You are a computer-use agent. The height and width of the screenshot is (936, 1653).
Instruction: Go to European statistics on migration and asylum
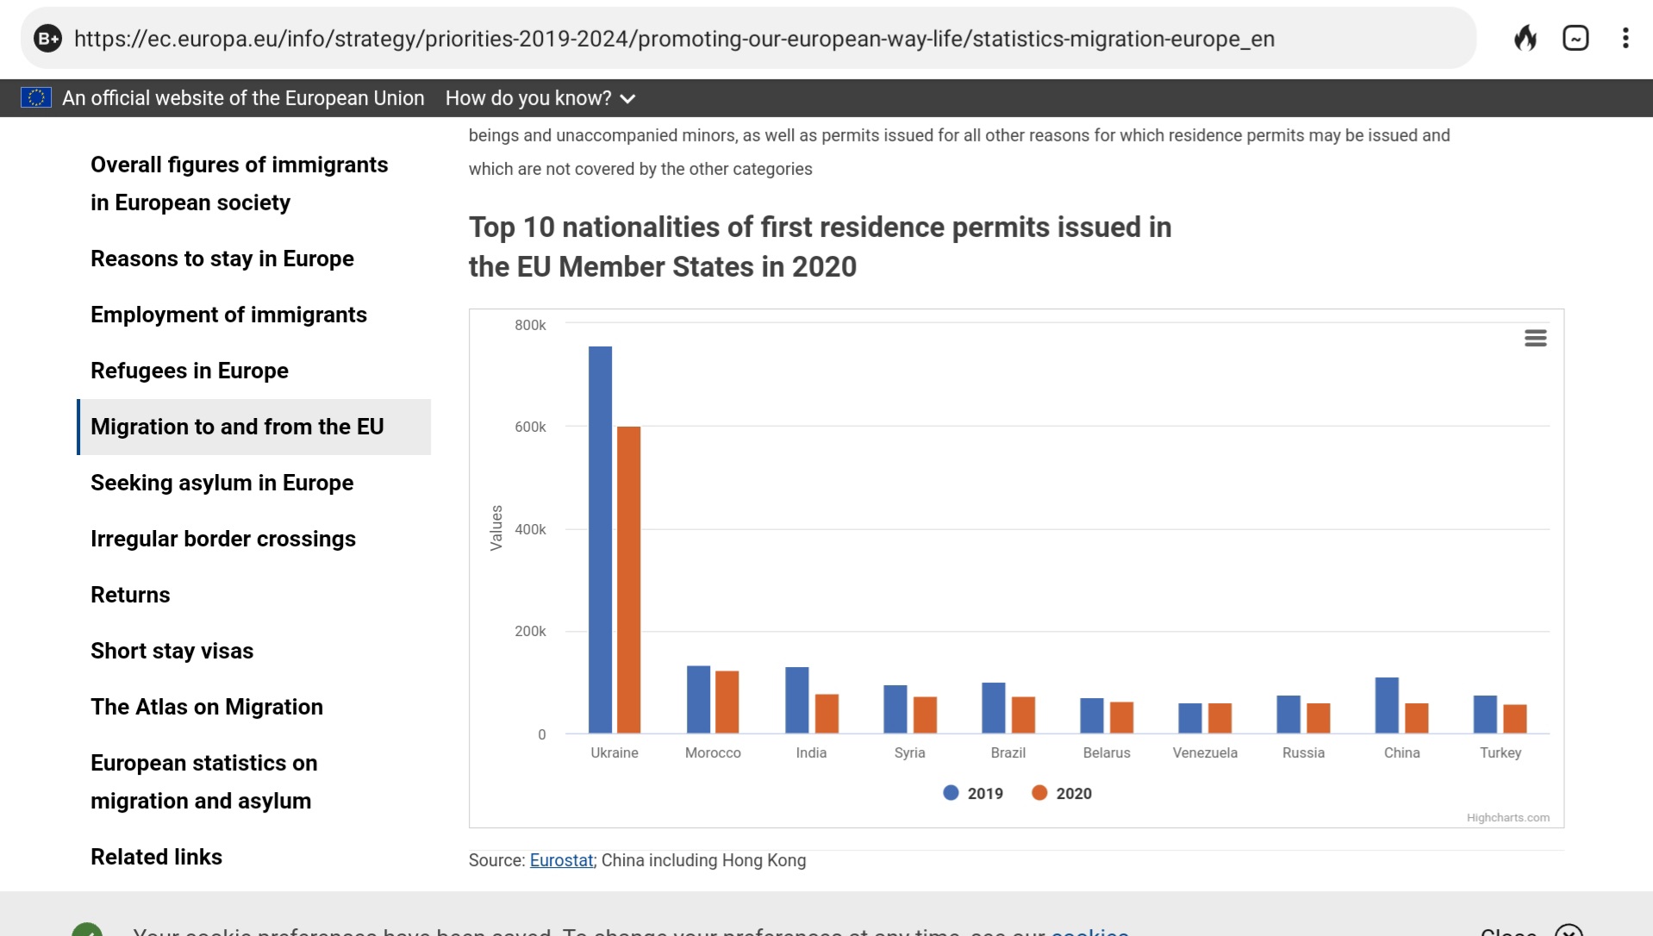(203, 782)
